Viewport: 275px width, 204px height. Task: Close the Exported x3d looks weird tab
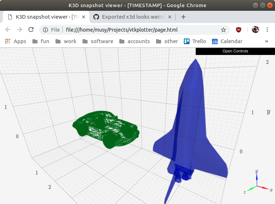point(170,17)
